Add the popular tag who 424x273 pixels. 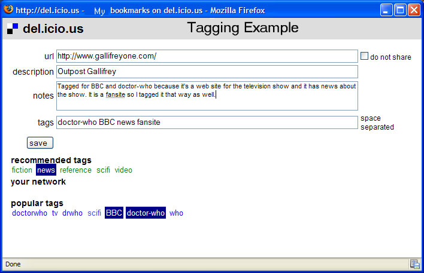176,213
